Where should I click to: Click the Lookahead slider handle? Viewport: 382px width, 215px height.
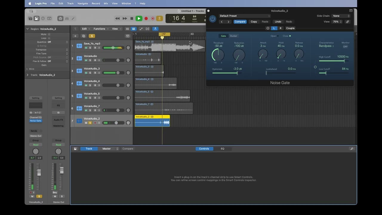pos(266,73)
